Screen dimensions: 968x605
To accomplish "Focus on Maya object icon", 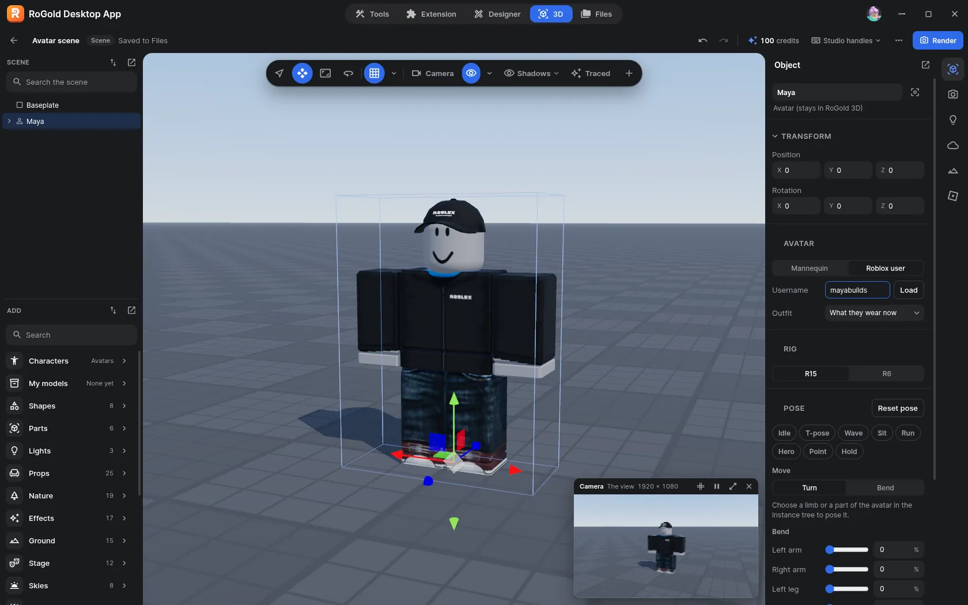I will [x=915, y=92].
